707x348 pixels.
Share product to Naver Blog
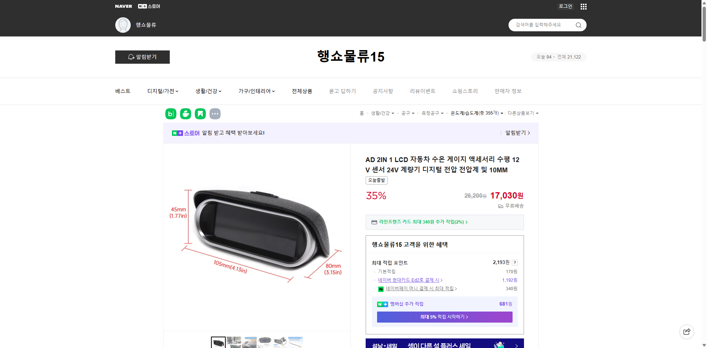[170, 113]
